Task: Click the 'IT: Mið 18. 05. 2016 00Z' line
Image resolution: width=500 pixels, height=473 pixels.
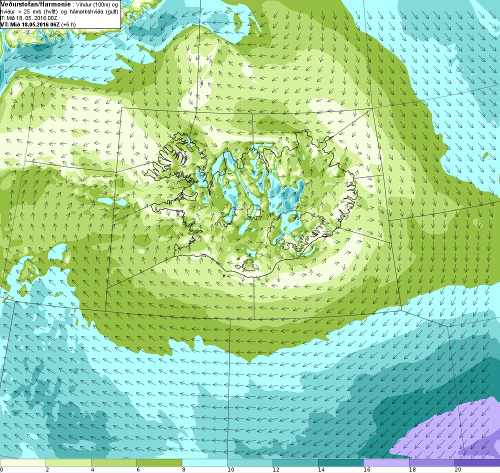Action: (28, 18)
